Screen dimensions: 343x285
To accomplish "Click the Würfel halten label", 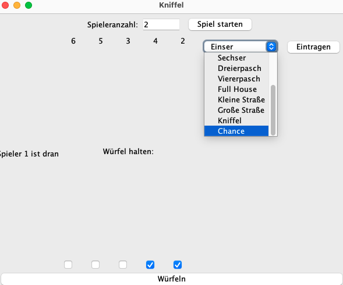I will (x=128, y=151).
